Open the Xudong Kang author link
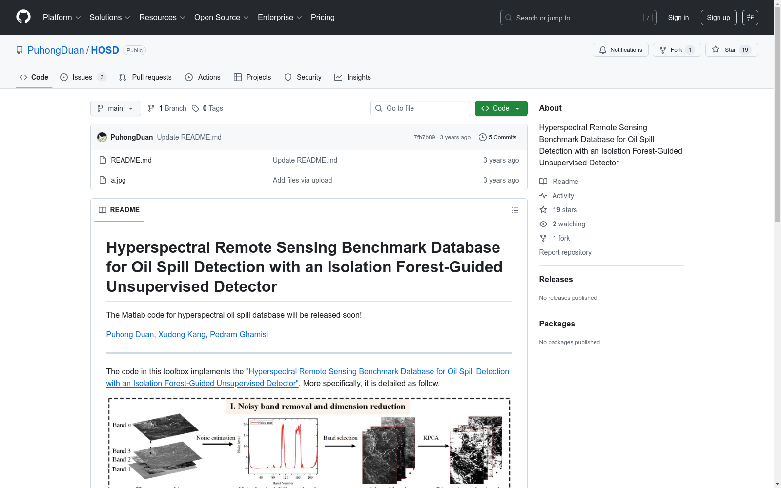Viewport: 781px width, 488px height. coord(182,334)
